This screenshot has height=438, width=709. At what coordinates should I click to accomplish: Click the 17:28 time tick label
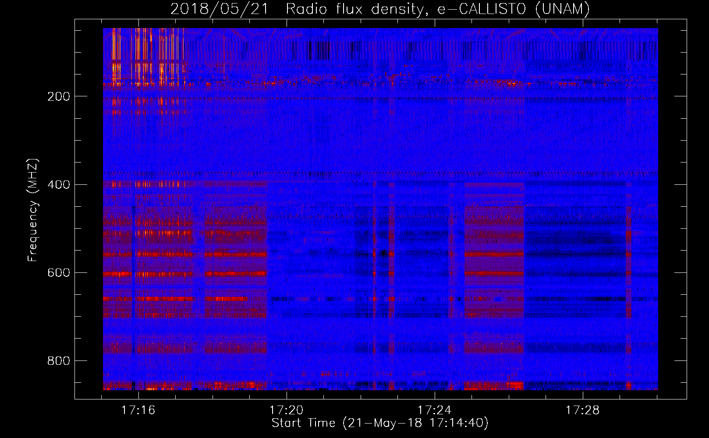(583, 410)
